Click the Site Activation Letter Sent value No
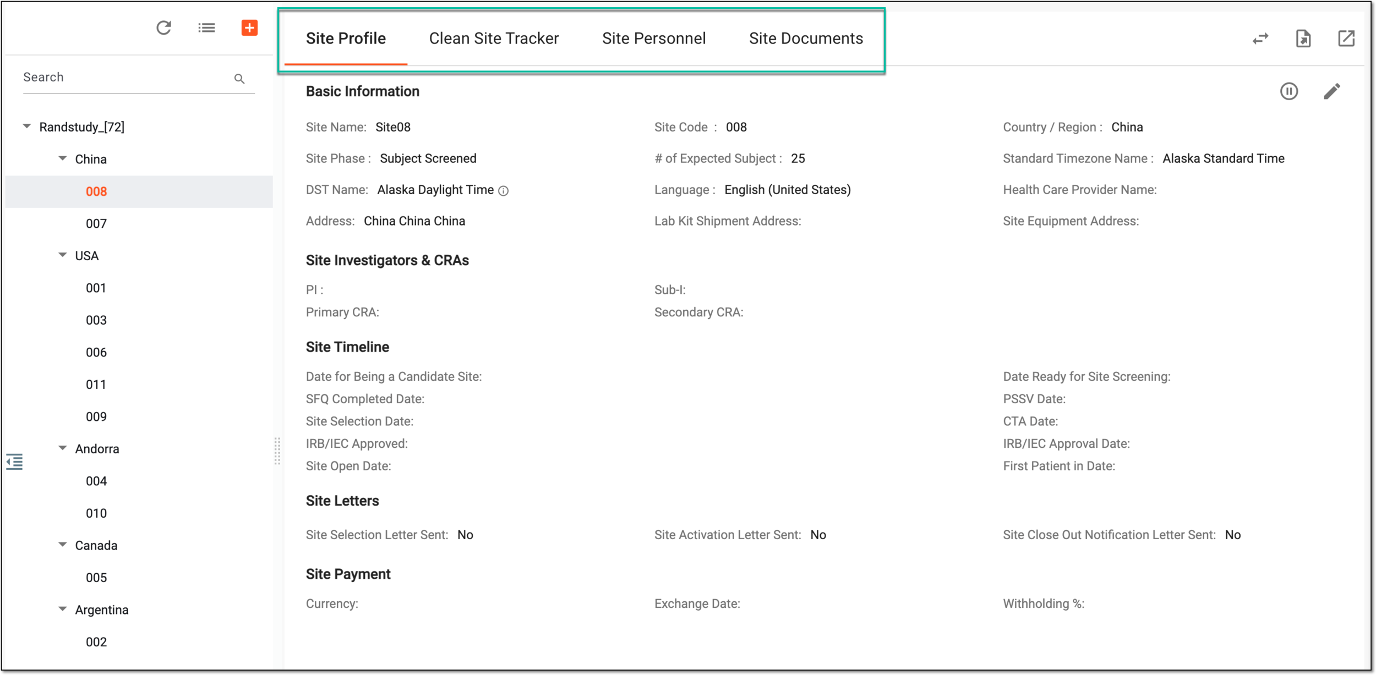 (818, 535)
